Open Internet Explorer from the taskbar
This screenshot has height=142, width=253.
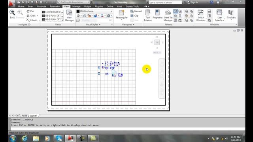(25, 138)
